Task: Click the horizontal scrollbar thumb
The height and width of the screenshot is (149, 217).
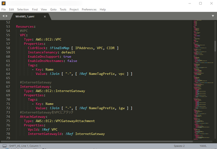Action: coord(97,141)
